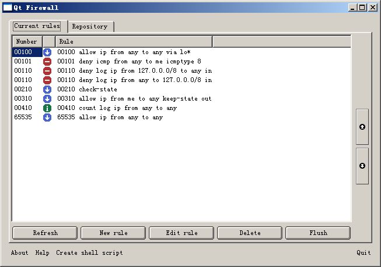The width and height of the screenshot is (381, 267).
Task: Move selected rule up with arrow button
Action: [362, 127]
